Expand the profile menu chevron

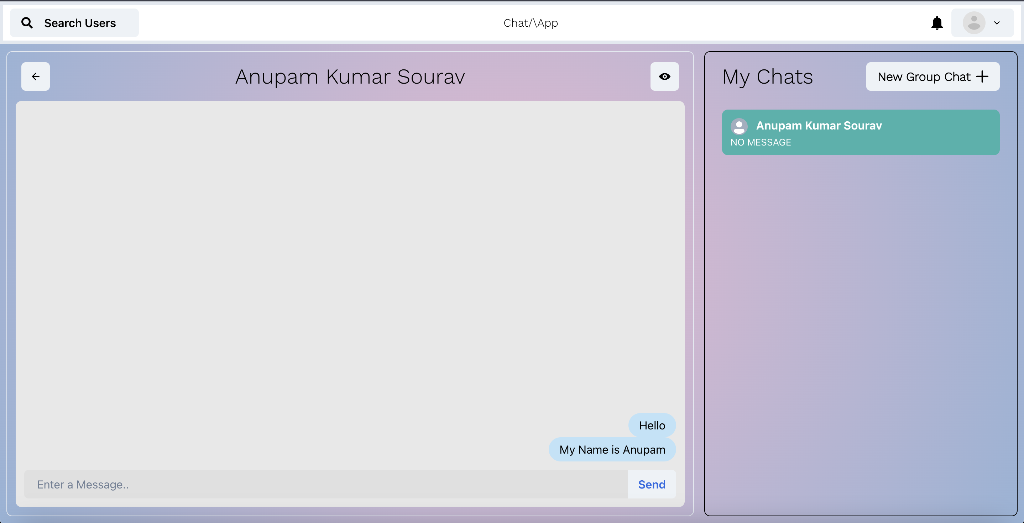click(997, 23)
